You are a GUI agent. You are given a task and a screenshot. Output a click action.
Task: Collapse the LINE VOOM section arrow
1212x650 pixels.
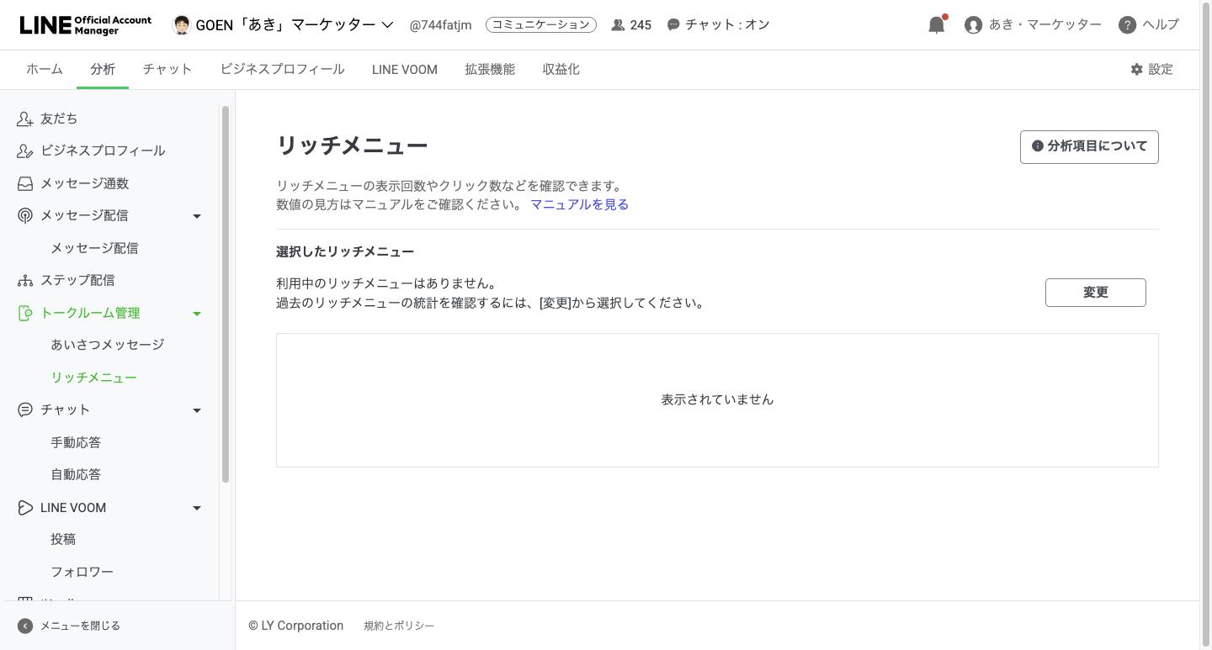[x=197, y=509]
